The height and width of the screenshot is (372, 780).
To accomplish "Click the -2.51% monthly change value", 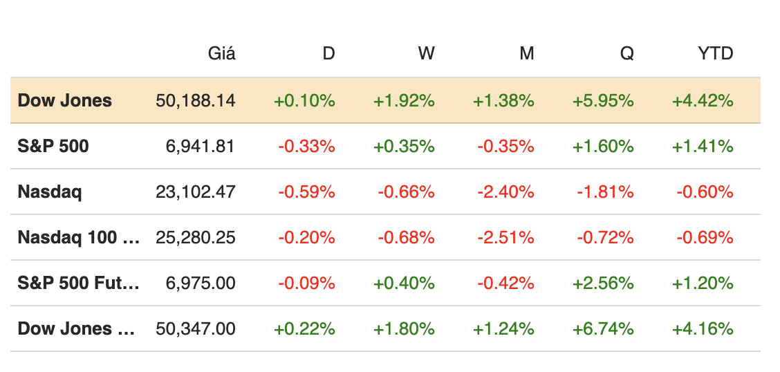I will [505, 237].
